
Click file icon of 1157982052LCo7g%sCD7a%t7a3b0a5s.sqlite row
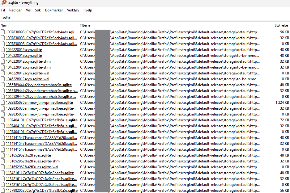coord(3,191)
